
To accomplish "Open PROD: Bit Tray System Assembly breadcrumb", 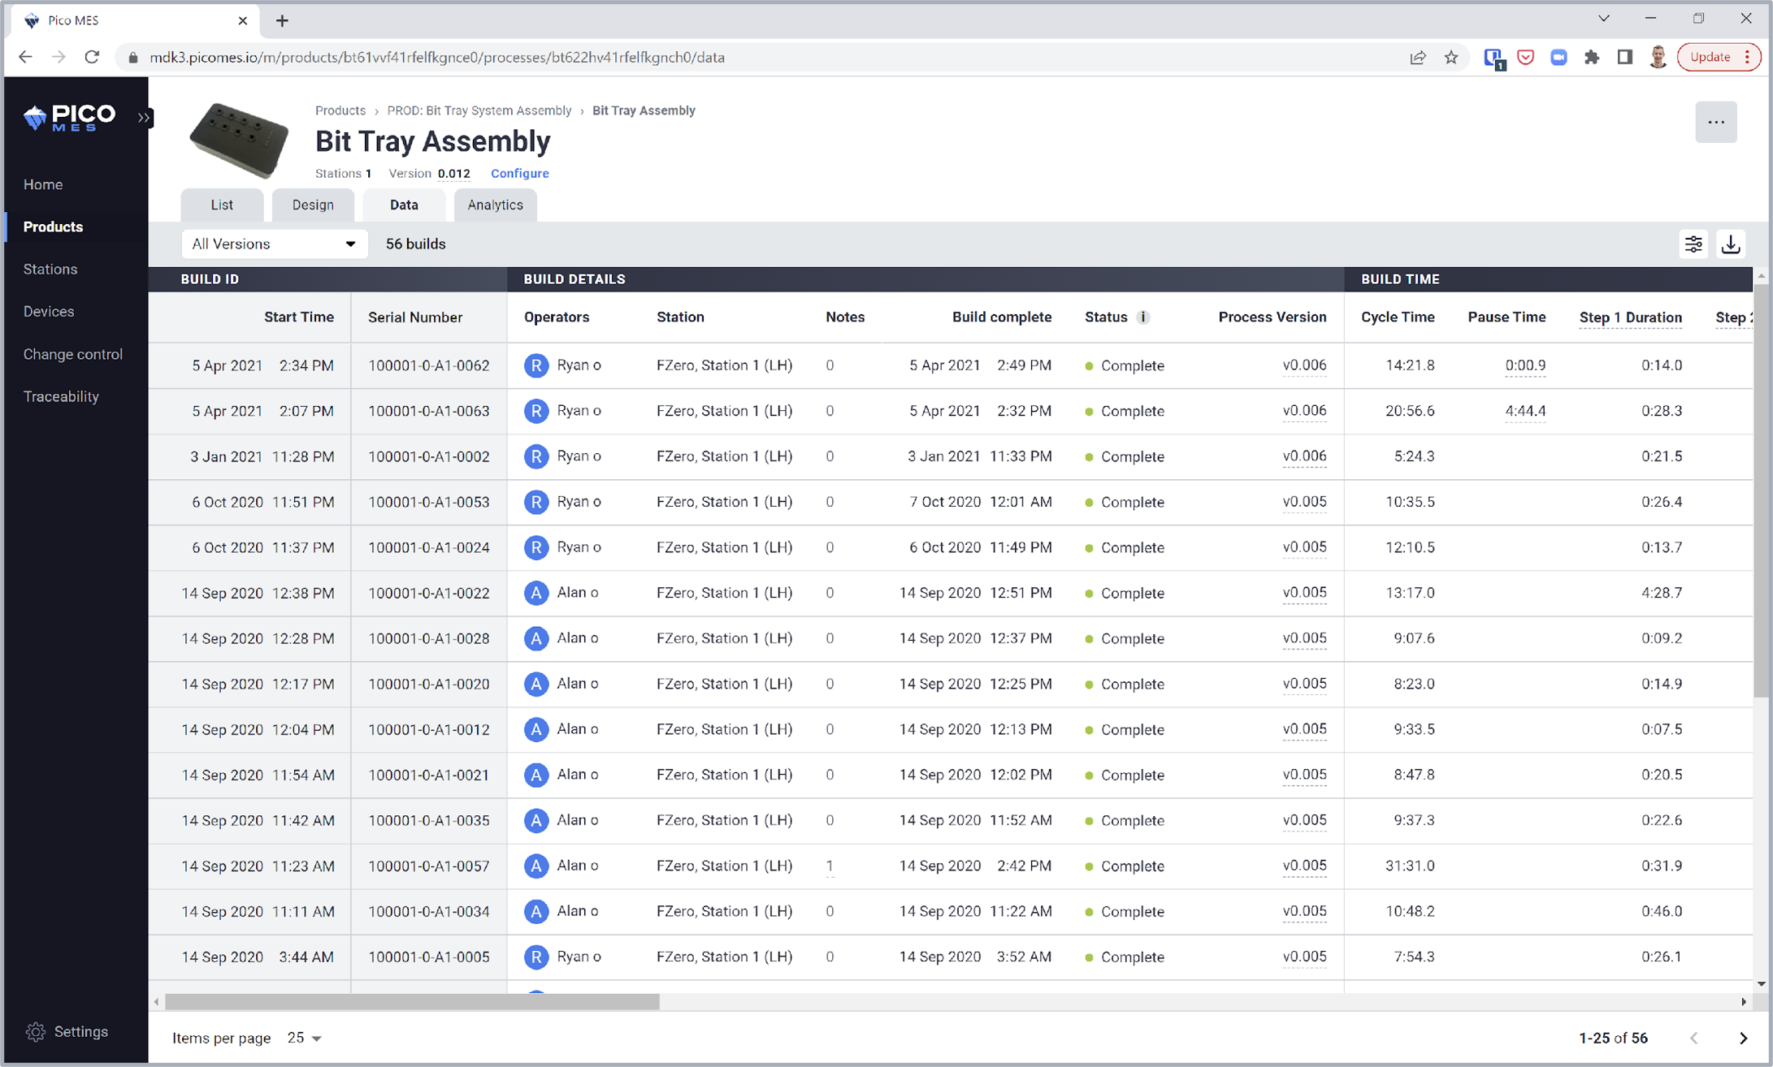I will [x=479, y=110].
